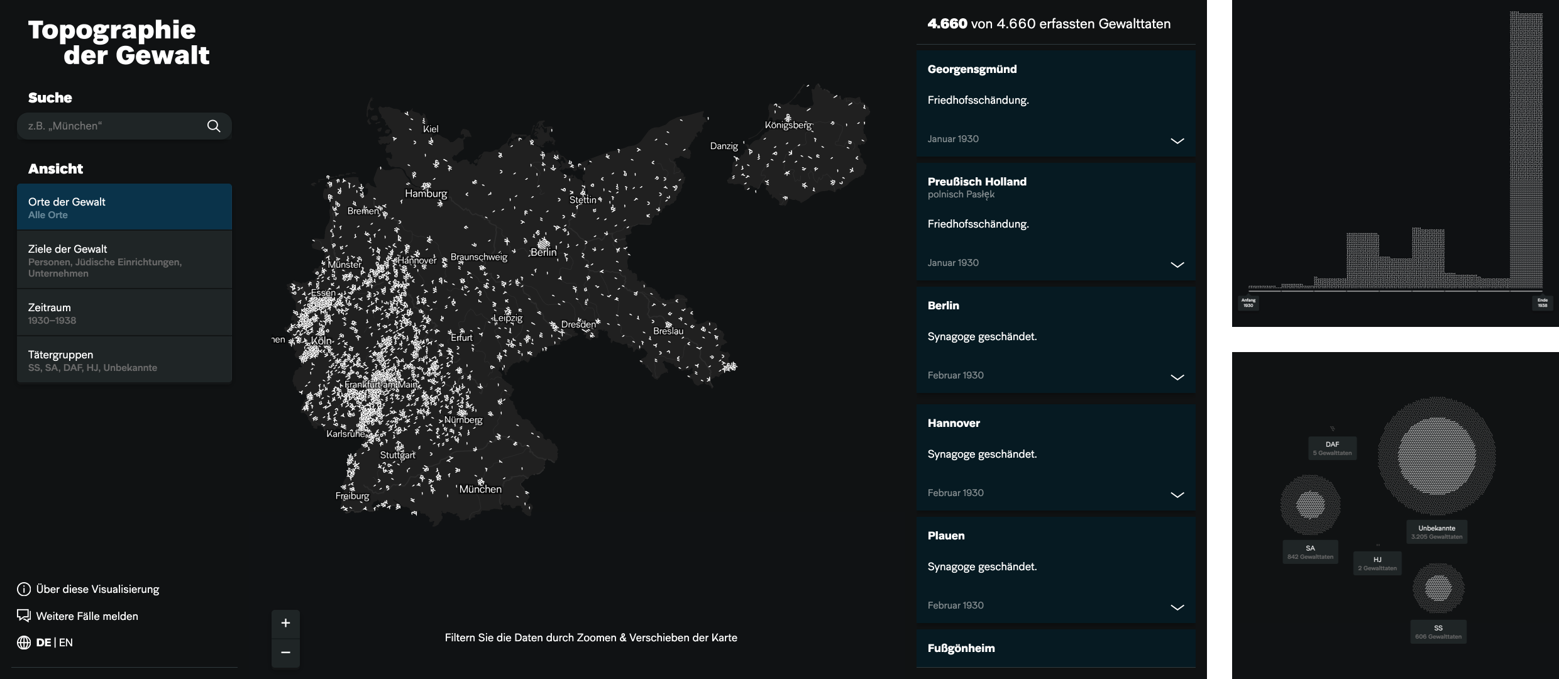Image resolution: width=1559 pixels, height=679 pixels.
Task: Click the Königsberg marker on the map
Action: click(788, 118)
